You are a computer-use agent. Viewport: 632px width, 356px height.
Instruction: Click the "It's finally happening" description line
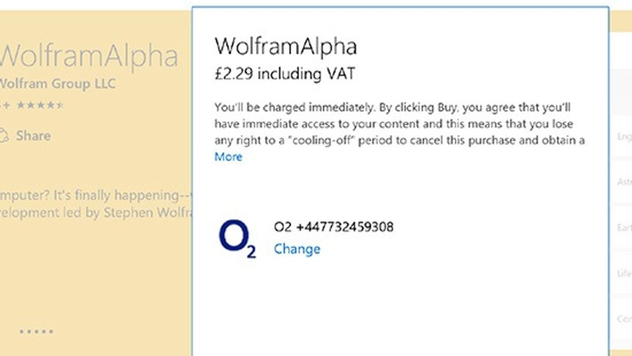95,195
